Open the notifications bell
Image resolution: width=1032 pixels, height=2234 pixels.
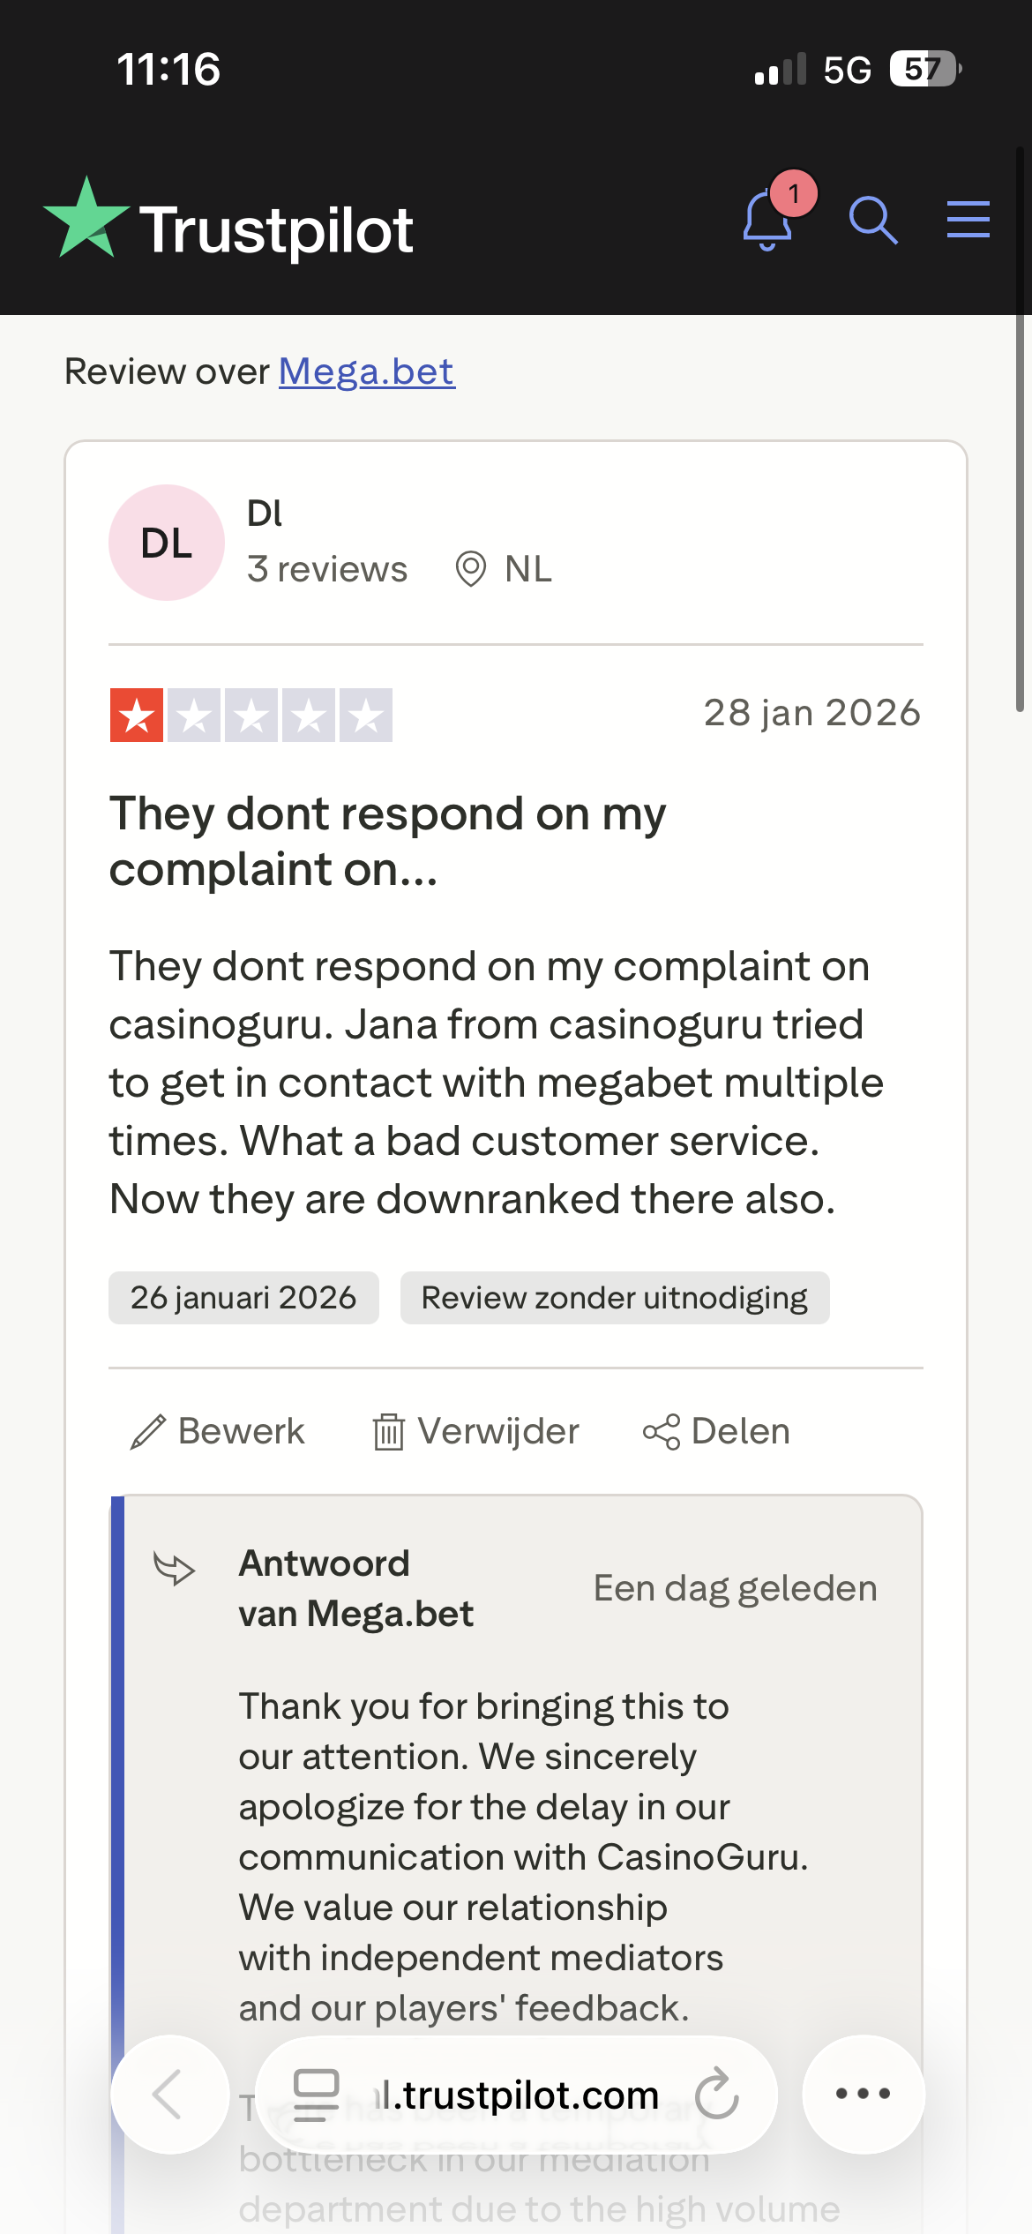click(x=767, y=221)
